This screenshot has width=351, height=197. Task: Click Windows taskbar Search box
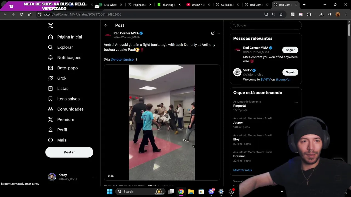click(x=140, y=192)
